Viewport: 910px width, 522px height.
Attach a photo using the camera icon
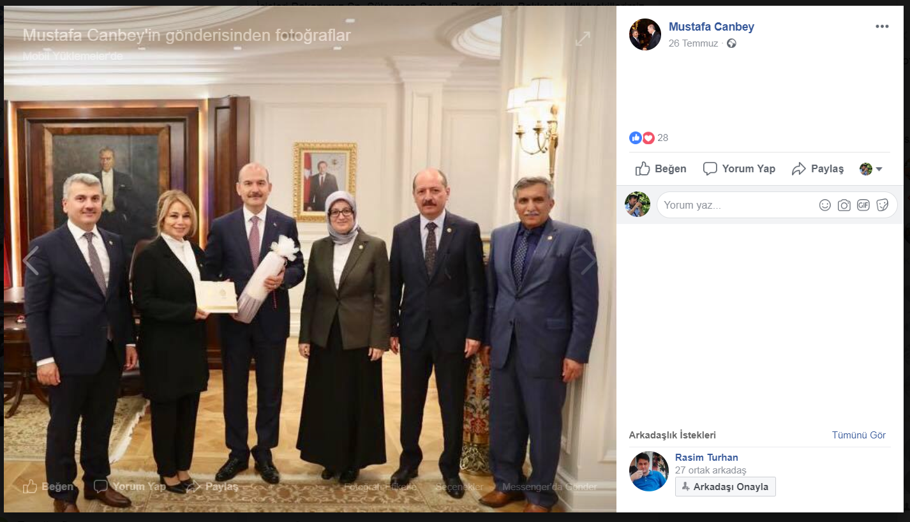click(x=844, y=205)
